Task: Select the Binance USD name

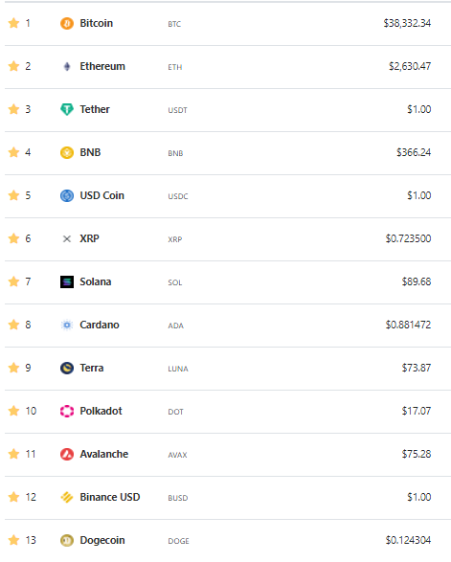Action: coord(110,497)
